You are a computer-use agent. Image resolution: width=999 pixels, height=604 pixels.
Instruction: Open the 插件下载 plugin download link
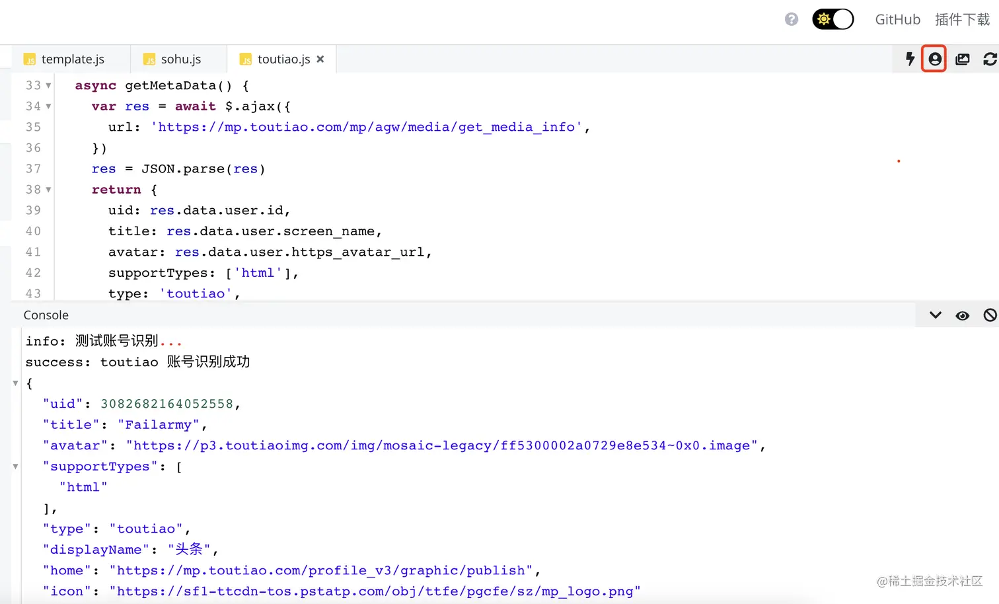pos(962,20)
